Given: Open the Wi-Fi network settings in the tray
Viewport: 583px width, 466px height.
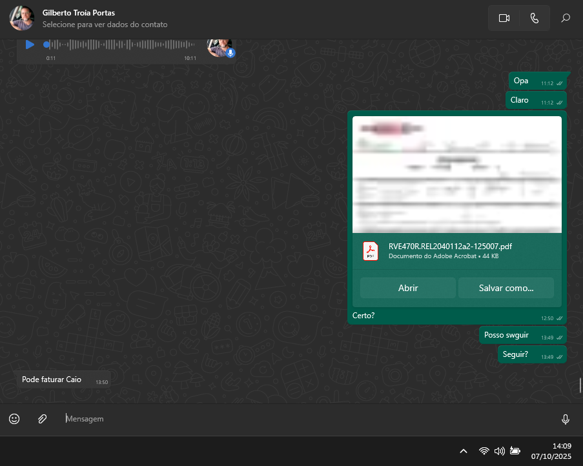Looking at the screenshot, I should pos(484,451).
